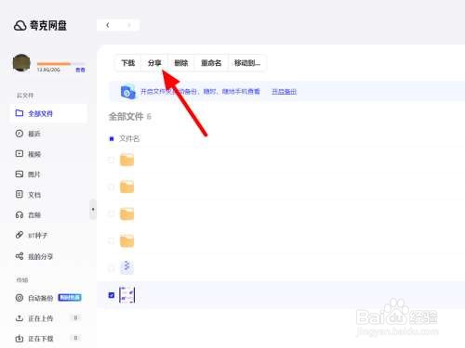The height and width of the screenshot is (348, 465).
Task: Open the zip archive file icon
Action: (x=126, y=267)
